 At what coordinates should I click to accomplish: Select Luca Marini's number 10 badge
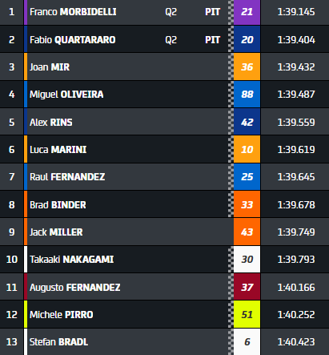point(247,149)
